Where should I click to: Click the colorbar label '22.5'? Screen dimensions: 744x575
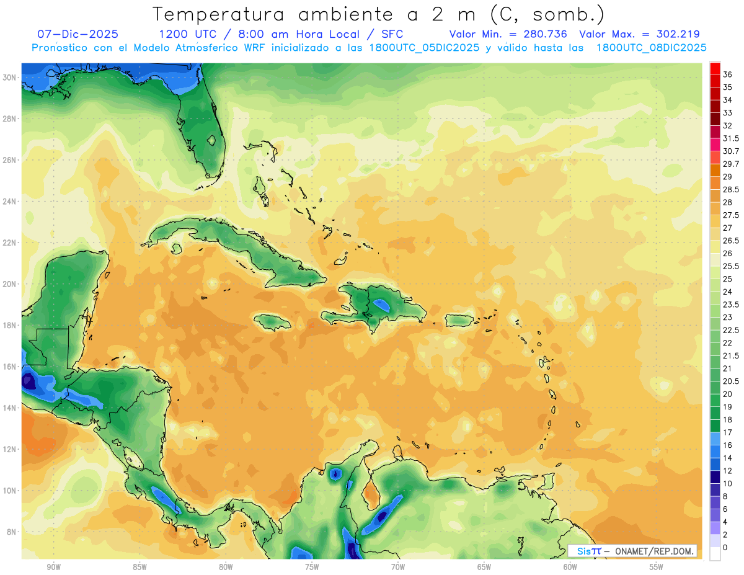tap(731, 331)
